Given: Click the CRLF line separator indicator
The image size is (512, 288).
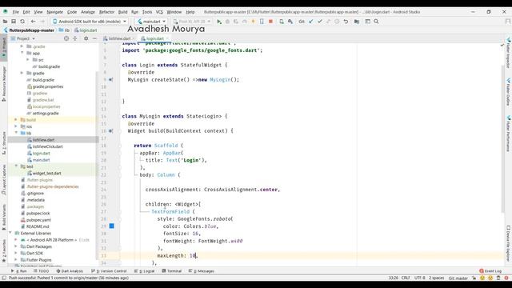Looking at the screenshot, I should click(406, 278).
